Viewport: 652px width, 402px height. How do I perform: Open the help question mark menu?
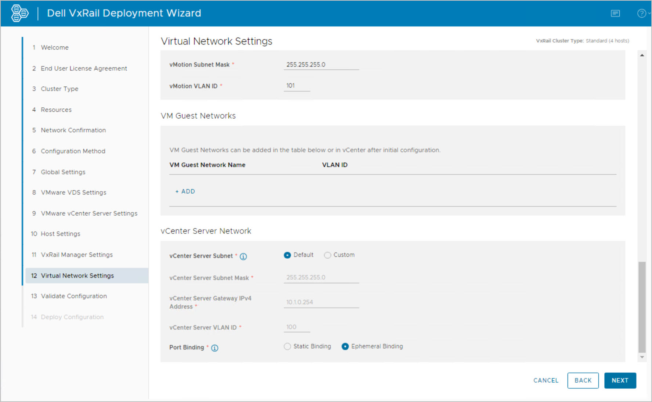point(641,13)
